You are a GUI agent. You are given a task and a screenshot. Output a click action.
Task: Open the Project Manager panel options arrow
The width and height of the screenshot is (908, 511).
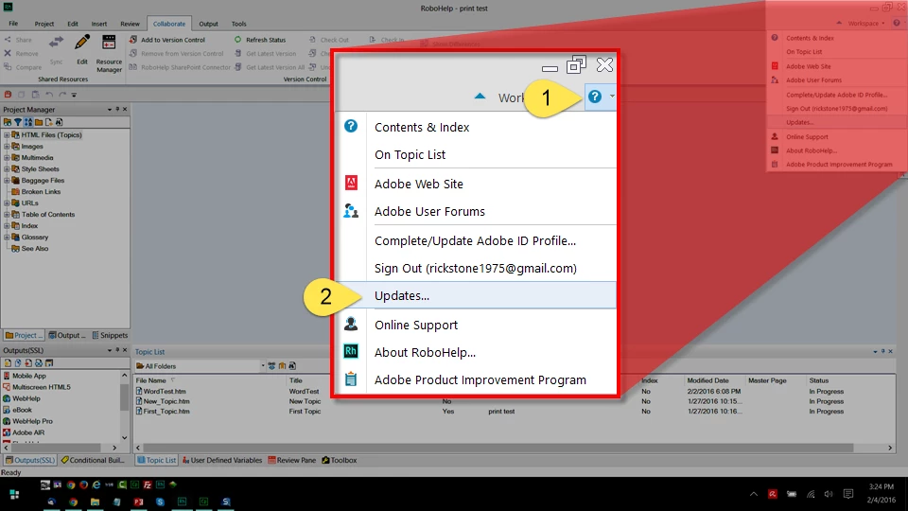tap(110, 109)
